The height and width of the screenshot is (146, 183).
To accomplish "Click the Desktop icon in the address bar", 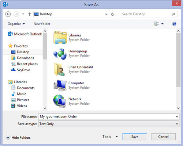I will point(37,14).
